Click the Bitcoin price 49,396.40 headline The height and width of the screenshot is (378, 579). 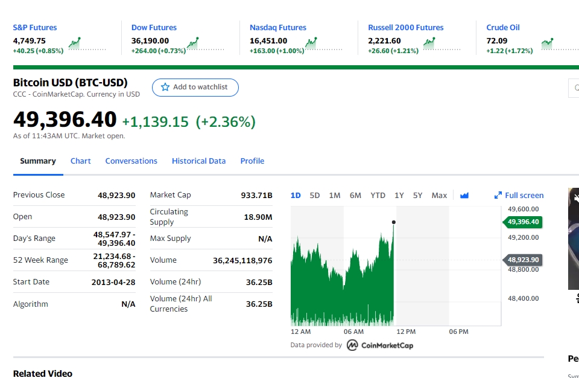click(65, 120)
